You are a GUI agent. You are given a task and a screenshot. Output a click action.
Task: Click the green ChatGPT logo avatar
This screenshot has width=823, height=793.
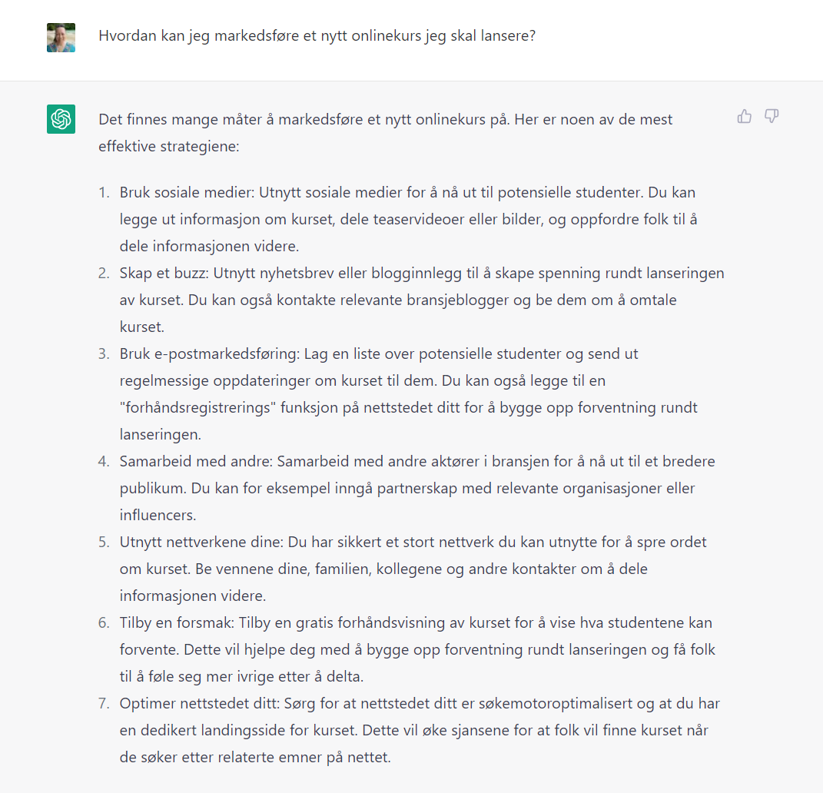coord(61,119)
